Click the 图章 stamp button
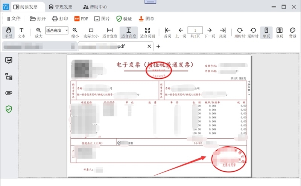Viewport: 301px width, 186px height. pyautogui.click(x=146, y=18)
